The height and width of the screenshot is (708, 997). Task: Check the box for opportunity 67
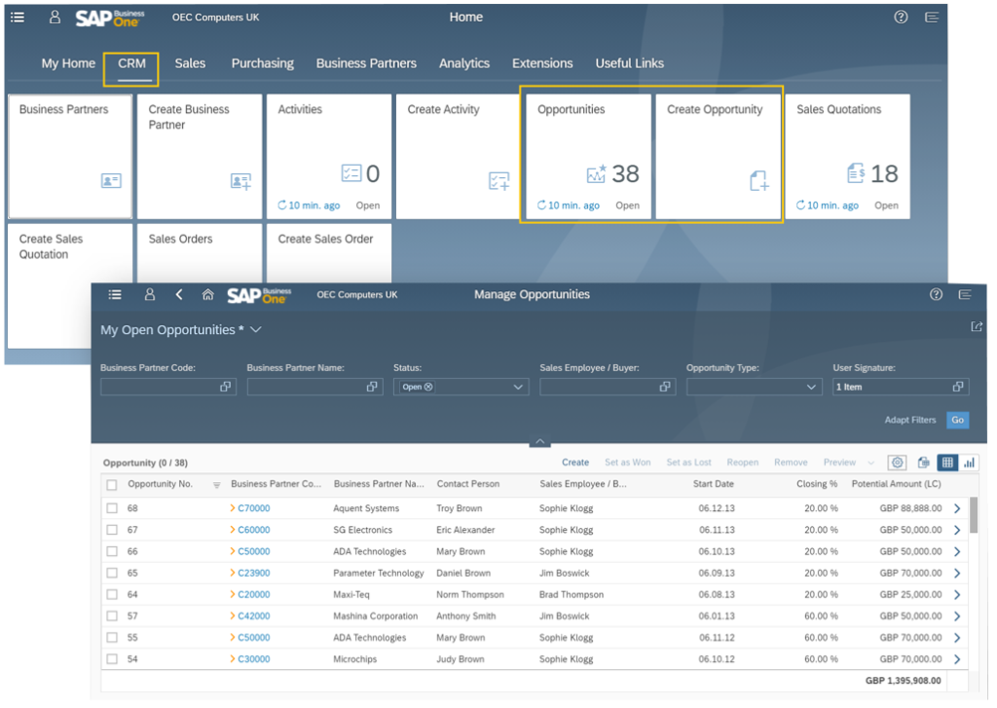coord(112,530)
